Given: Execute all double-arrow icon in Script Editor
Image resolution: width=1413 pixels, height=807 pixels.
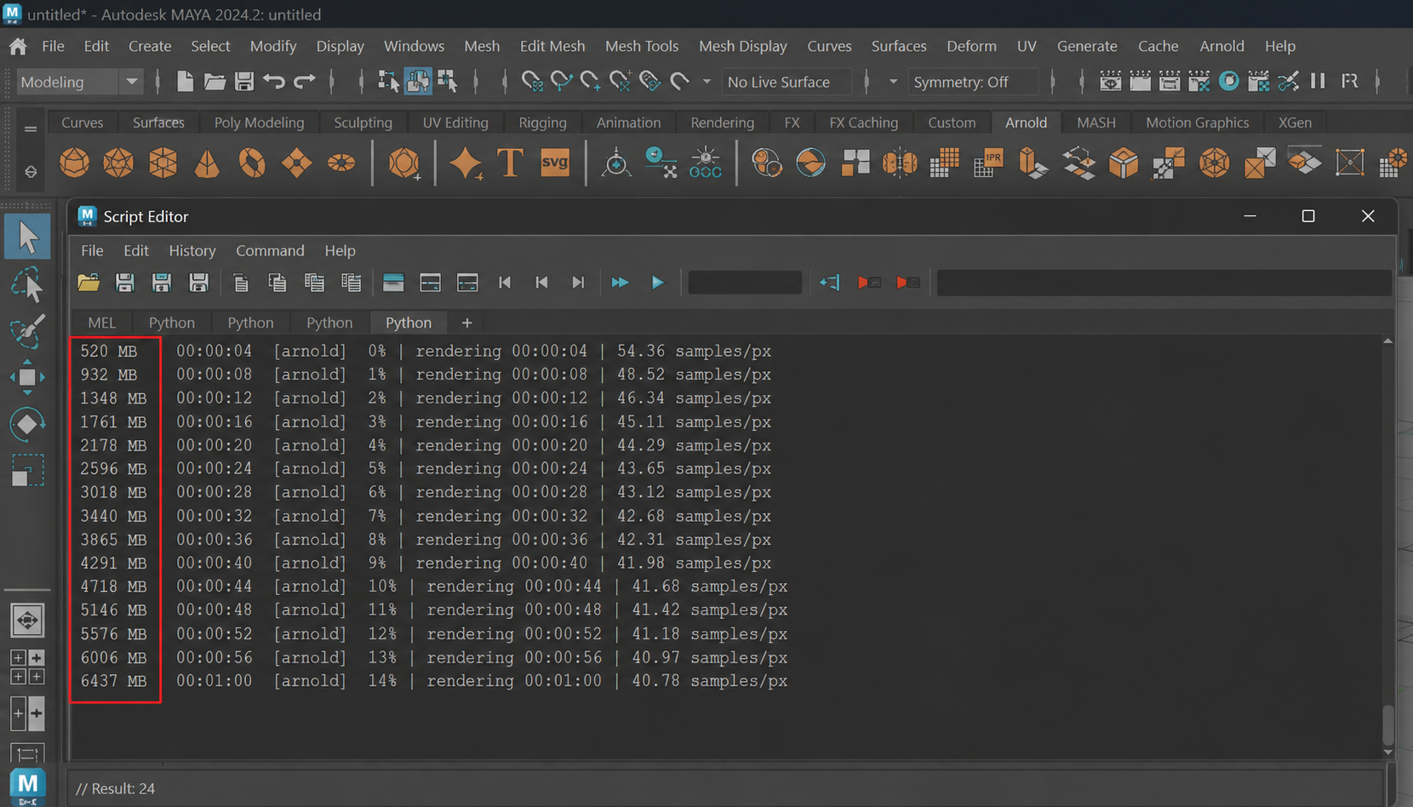Looking at the screenshot, I should coord(621,283).
